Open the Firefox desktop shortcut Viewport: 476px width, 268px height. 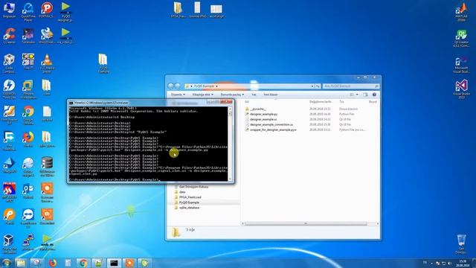28,139
